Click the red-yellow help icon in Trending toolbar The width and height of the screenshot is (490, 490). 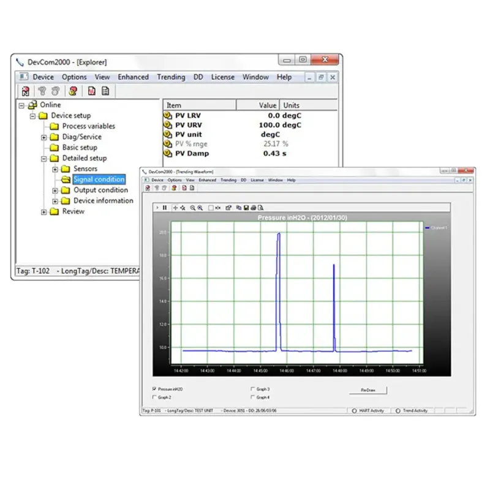coord(174,188)
